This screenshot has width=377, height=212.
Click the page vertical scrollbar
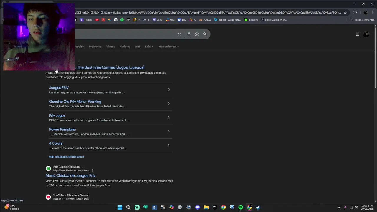[x=375, y=57]
